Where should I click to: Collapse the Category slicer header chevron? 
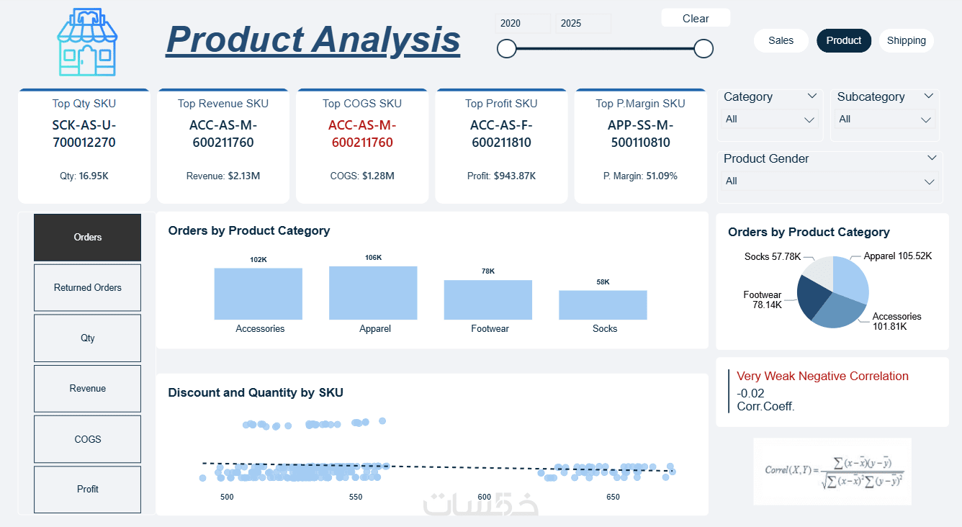(x=812, y=96)
